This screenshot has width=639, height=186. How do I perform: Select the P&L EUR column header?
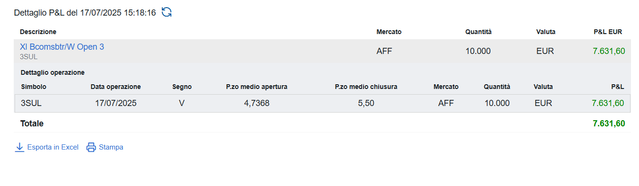pos(608,32)
